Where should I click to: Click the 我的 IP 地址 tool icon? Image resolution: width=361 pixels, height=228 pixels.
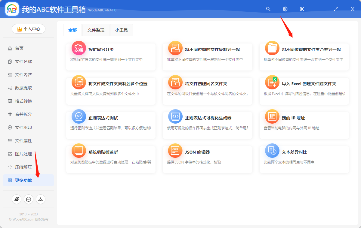coord(272,117)
